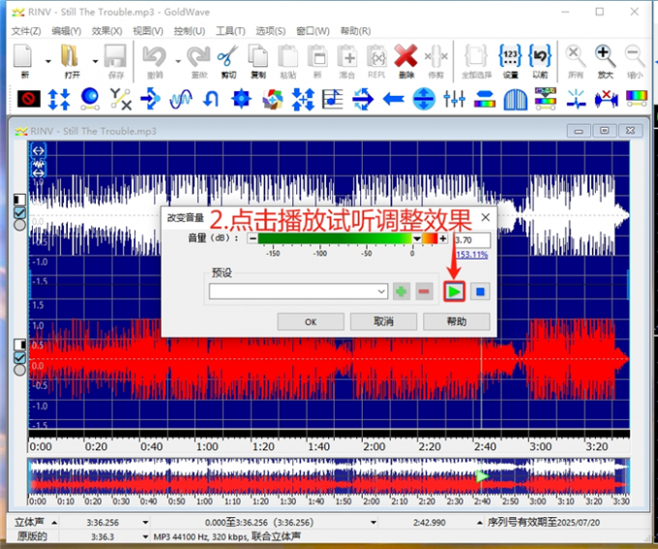Click the 取消 cancel button
The height and width of the screenshot is (549, 658).
383,321
